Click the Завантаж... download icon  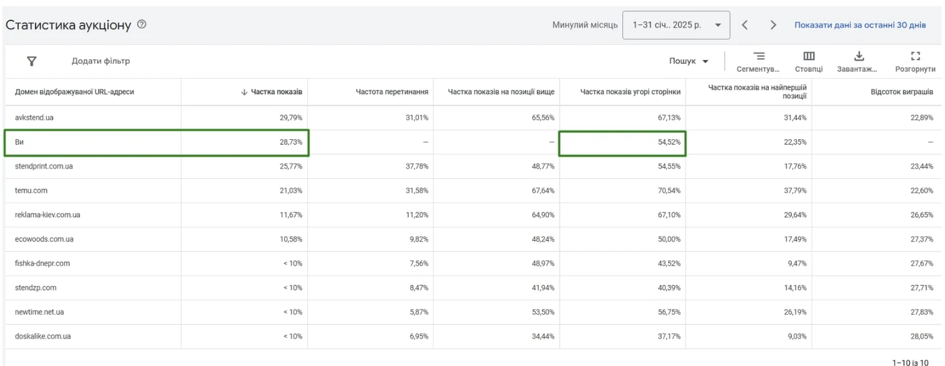tap(859, 61)
